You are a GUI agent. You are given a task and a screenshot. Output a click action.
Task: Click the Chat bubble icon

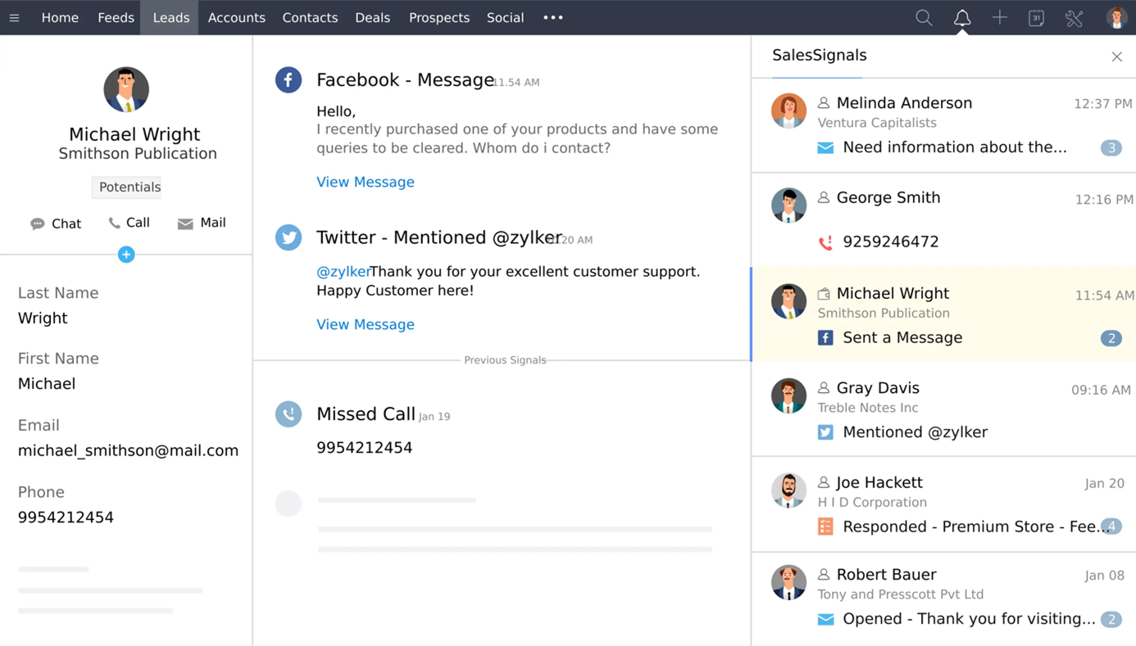point(38,224)
